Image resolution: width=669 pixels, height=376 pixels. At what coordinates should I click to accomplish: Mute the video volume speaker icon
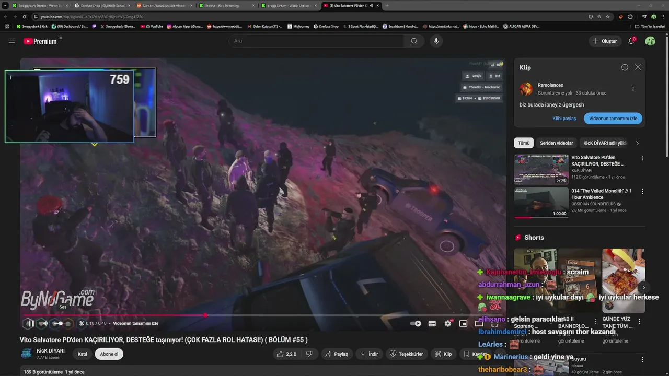45,323
